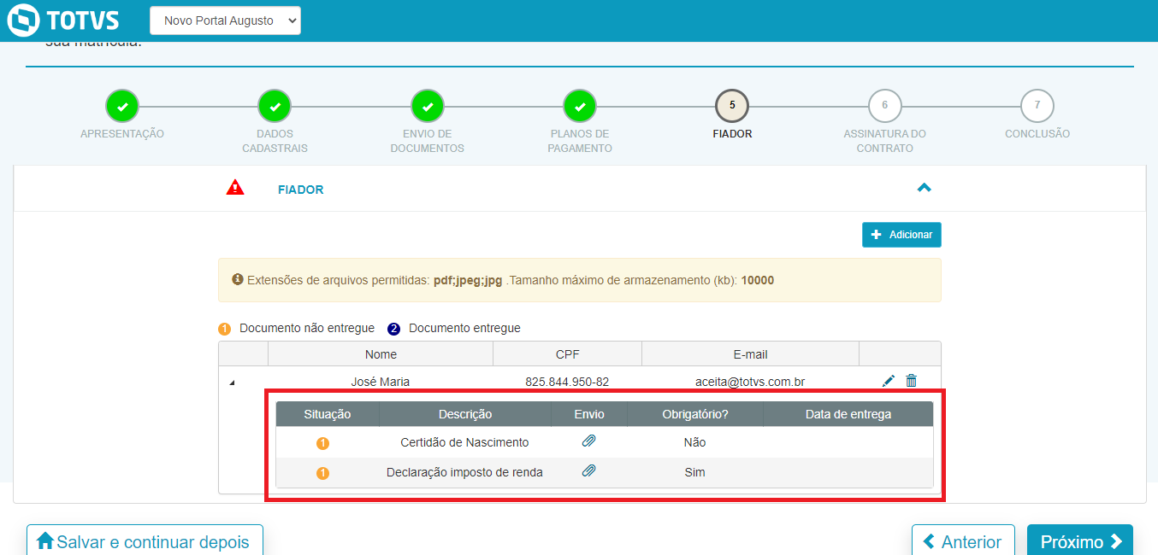Click the ENVIO DE DOCUMENTOS step label
The image size is (1158, 555).
pos(427,141)
